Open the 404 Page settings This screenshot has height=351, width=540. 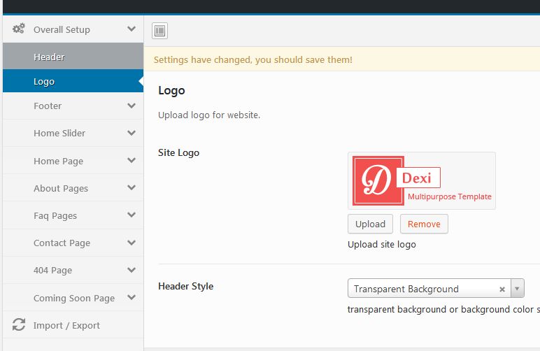tap(52, 271)
